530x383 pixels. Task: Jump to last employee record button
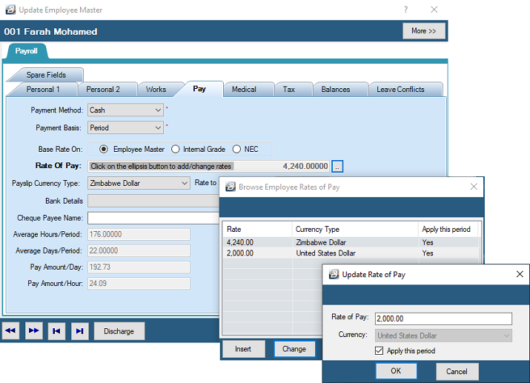tap(80, 331)
